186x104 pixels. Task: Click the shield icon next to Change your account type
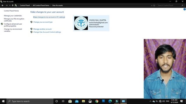pyautogui.click(x=31, y=22)
